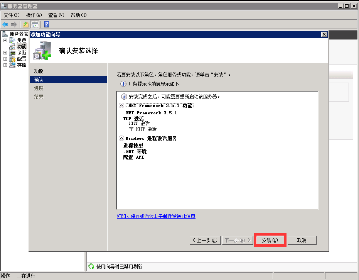
Task: Toggle the show/hide console tree icon
Action: pos(35,24)
